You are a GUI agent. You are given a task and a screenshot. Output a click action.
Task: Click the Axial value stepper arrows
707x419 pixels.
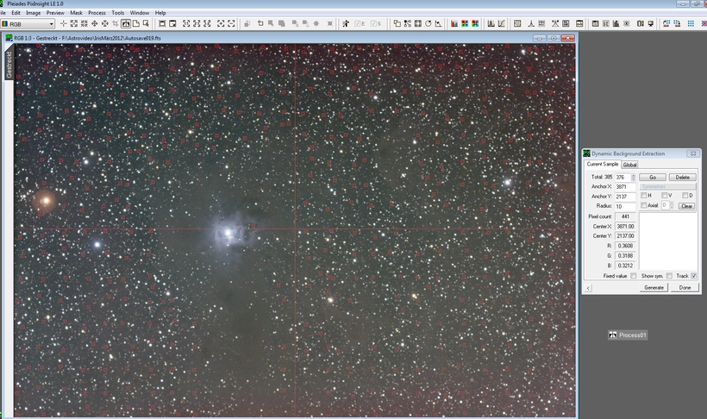(x=672, y=205)
